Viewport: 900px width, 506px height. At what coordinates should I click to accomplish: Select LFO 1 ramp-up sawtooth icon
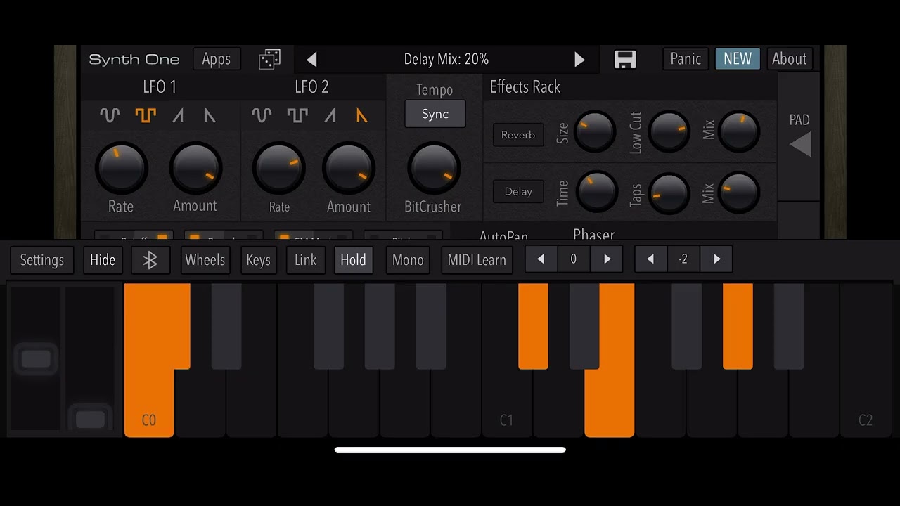pyautogui.click(x=179, y=115)
